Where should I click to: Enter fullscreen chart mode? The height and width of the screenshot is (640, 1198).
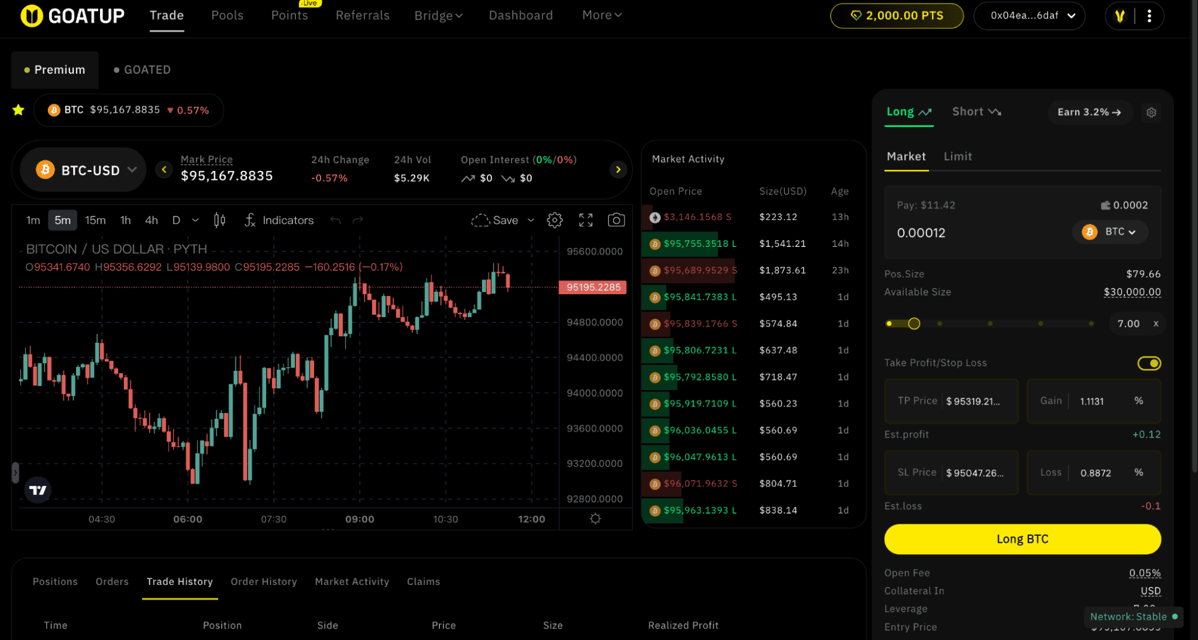click(x=586, y=221)
